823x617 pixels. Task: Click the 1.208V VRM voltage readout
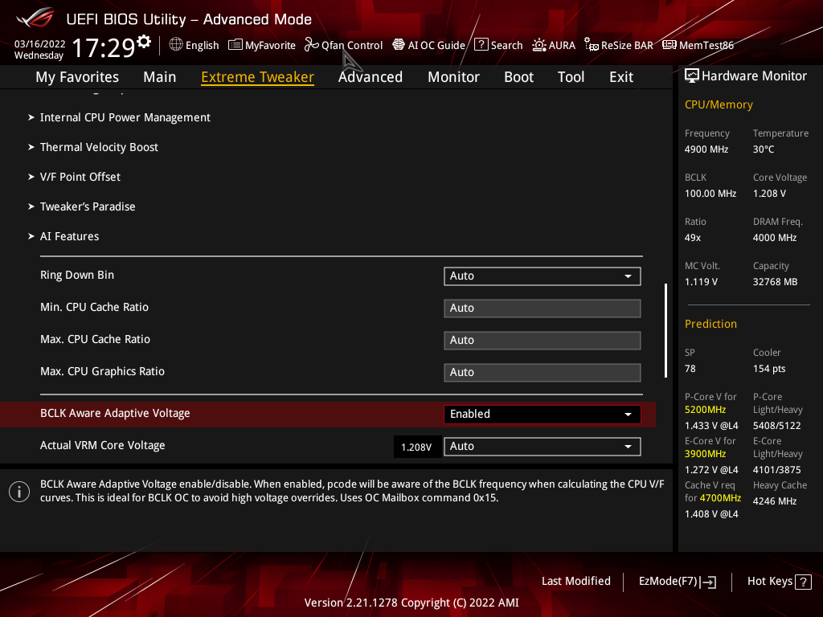(416, 447)
